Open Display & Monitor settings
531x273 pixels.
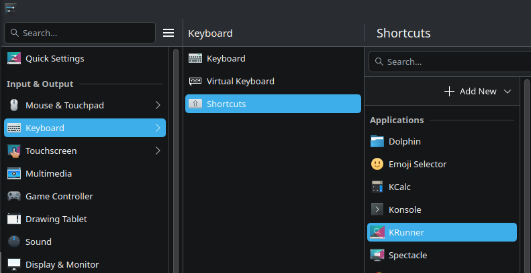click(85, 264)
